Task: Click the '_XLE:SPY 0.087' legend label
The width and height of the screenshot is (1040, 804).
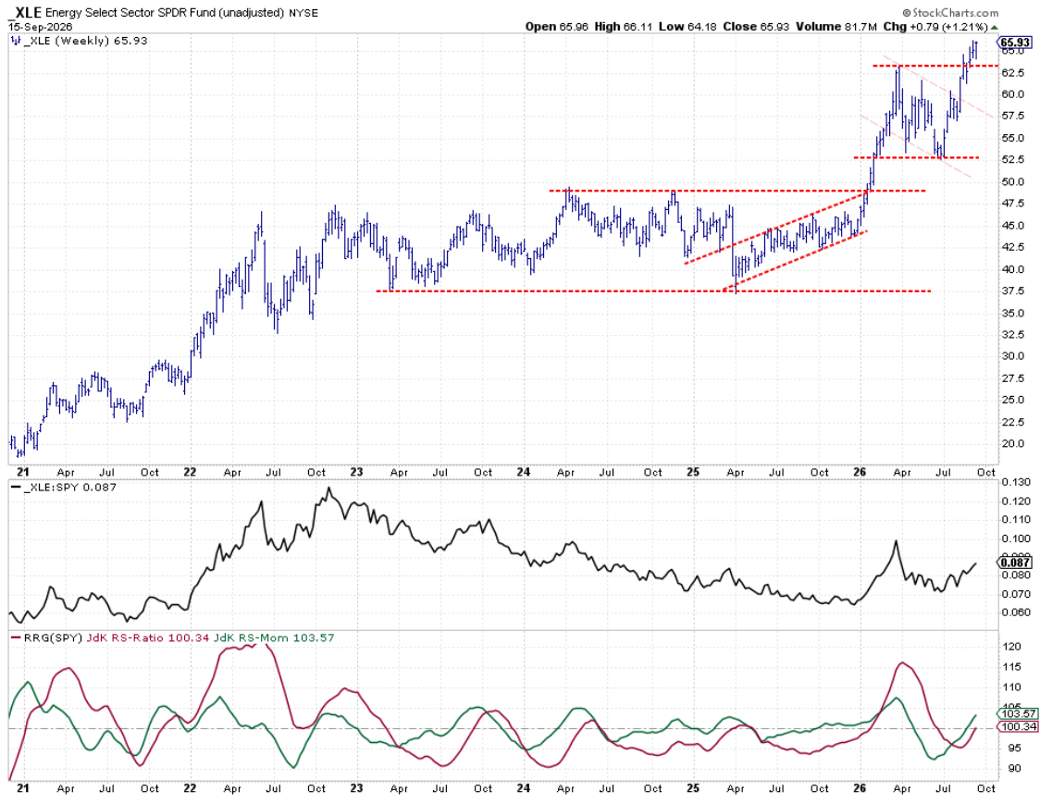Action: pyautogui.click(x=69, y=488)
